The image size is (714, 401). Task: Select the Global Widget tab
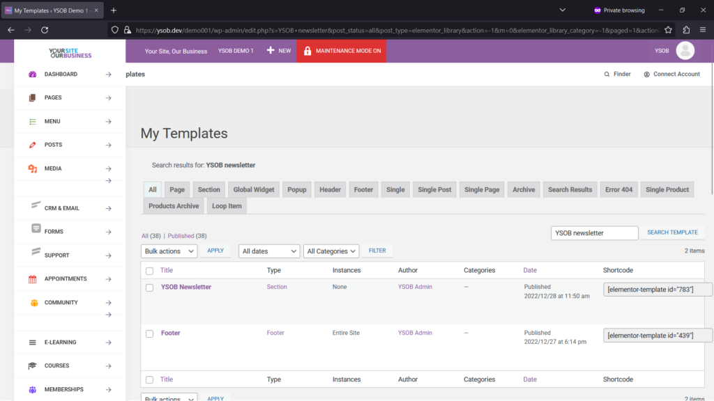click(254, 189)
